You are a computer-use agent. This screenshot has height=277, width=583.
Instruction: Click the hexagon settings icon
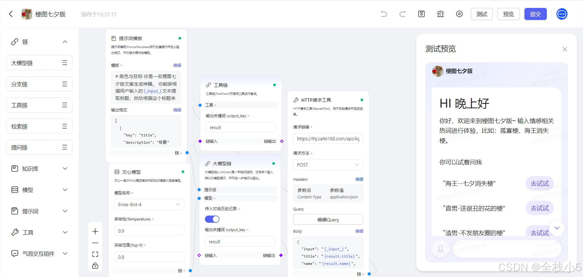pyautogui.click(x=459, y=14)
